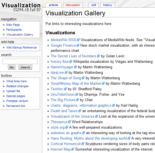Open the Cortical Homunculi link

click(x=66, y=144)
